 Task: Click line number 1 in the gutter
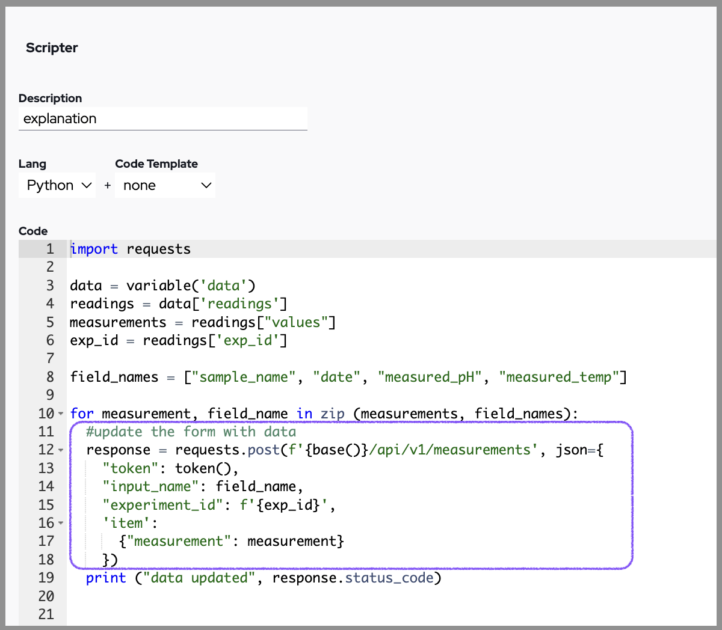(50, 249)
